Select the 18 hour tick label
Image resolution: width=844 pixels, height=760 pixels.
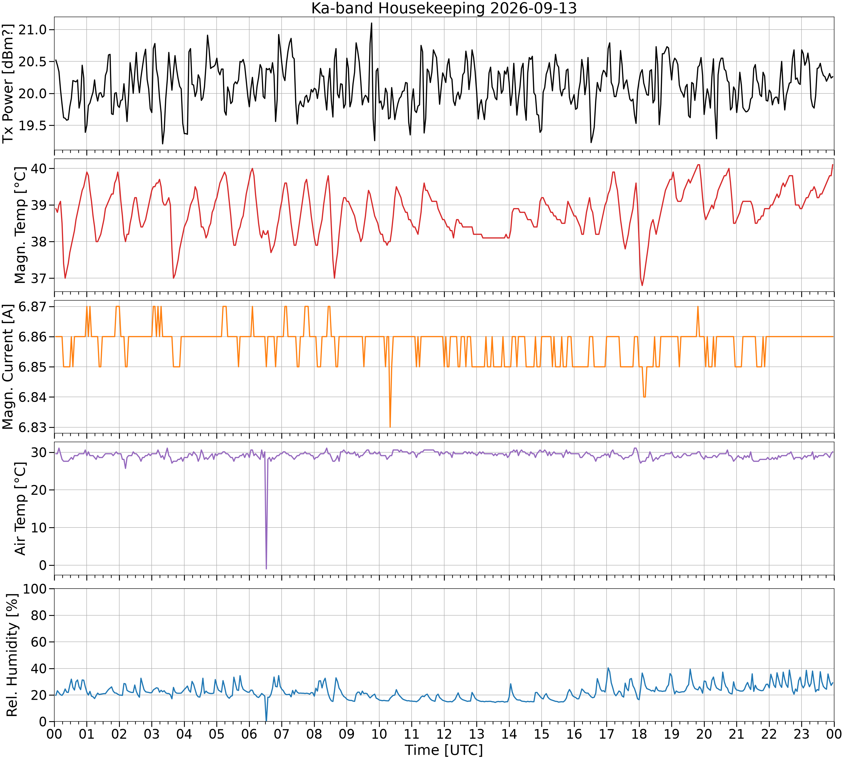(639, 734)
